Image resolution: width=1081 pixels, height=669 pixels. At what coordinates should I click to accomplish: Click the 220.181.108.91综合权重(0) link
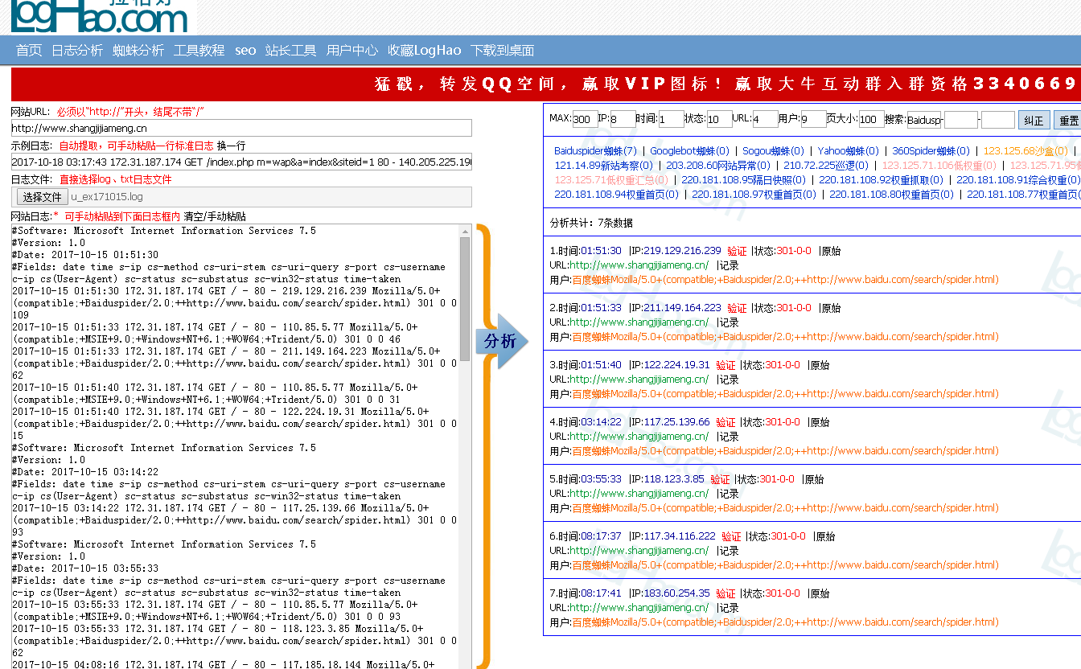click(1017, 179)
